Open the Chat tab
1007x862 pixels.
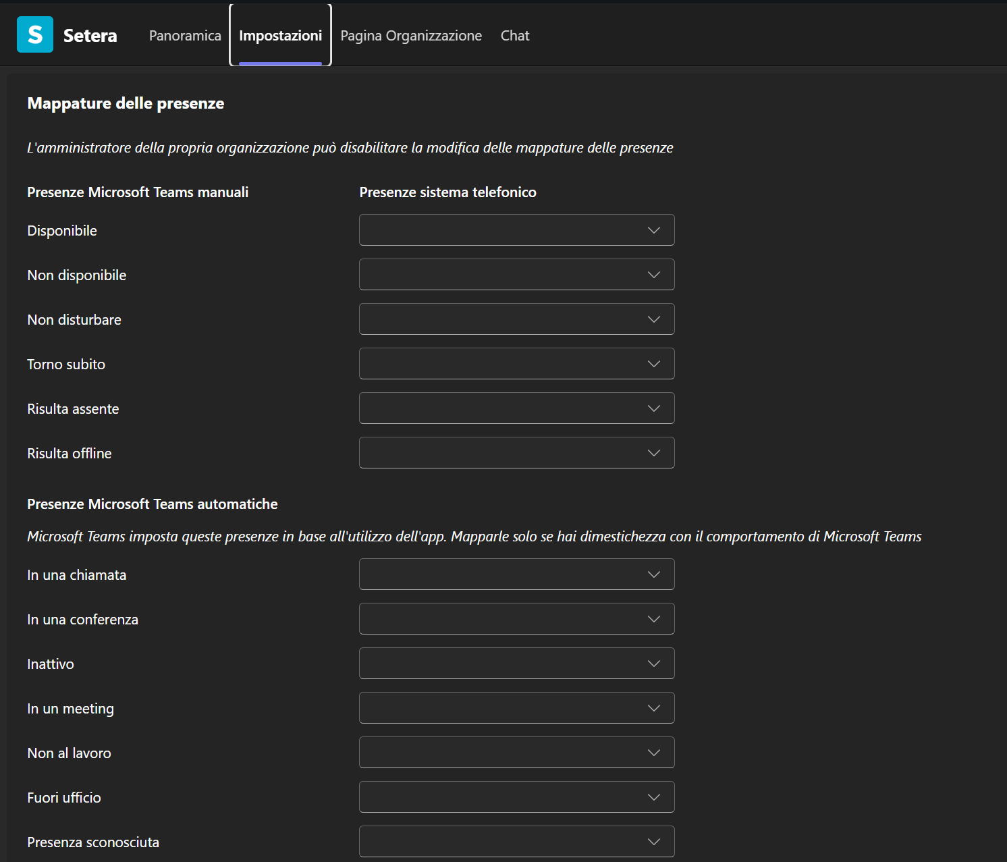515,36
